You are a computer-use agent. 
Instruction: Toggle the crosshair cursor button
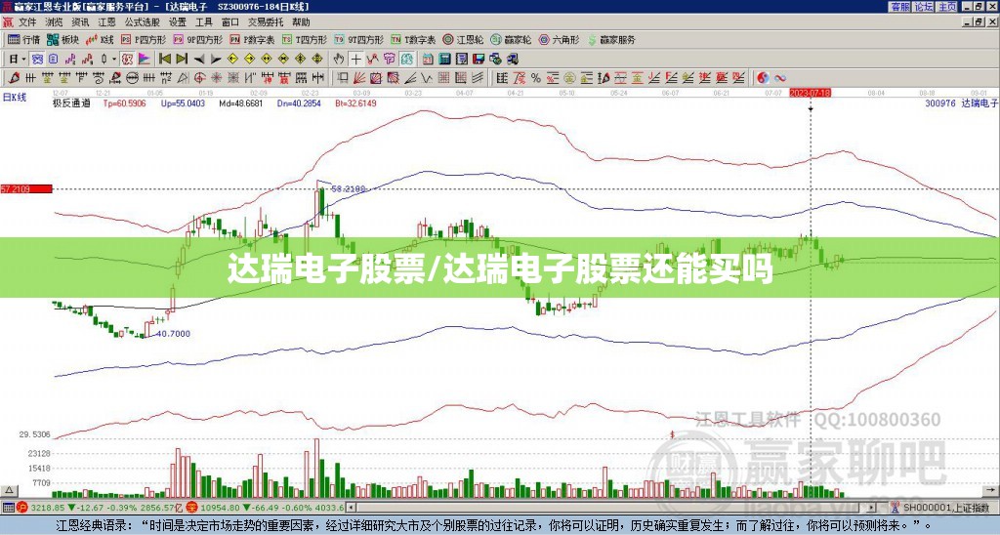[355, 60]
